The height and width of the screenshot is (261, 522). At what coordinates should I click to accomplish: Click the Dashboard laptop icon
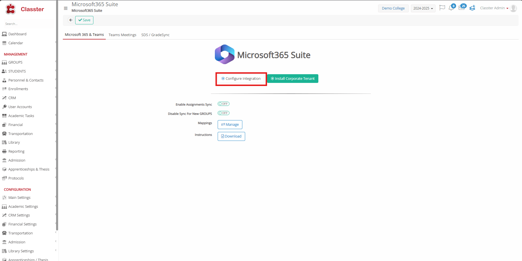pyautogui.click(x=4, y=34)
